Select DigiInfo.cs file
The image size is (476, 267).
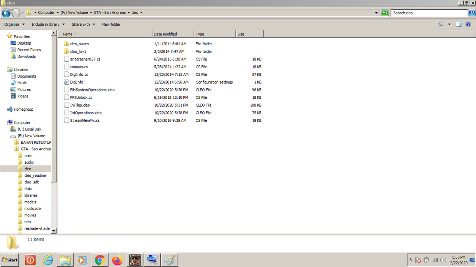[79, 75]
